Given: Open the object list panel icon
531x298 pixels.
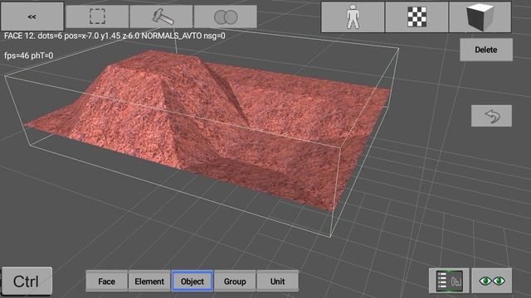Looking at the screenshot, I should 449,281.
